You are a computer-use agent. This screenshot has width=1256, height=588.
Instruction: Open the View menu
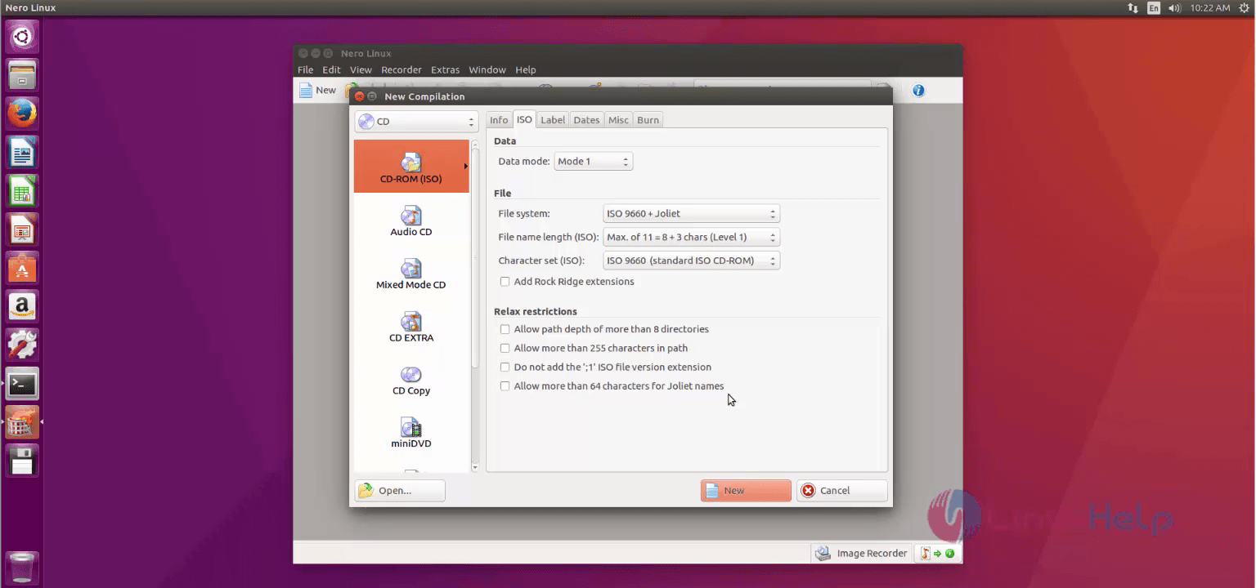click(361, 69)
